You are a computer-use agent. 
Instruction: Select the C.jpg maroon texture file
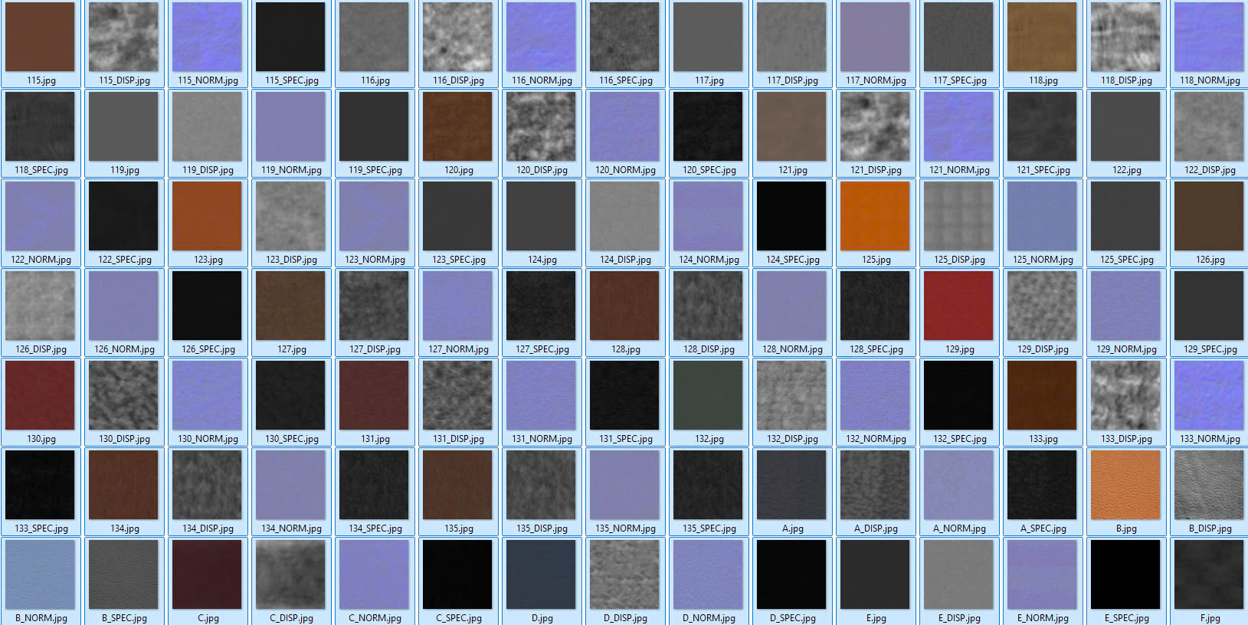[207, 575]
